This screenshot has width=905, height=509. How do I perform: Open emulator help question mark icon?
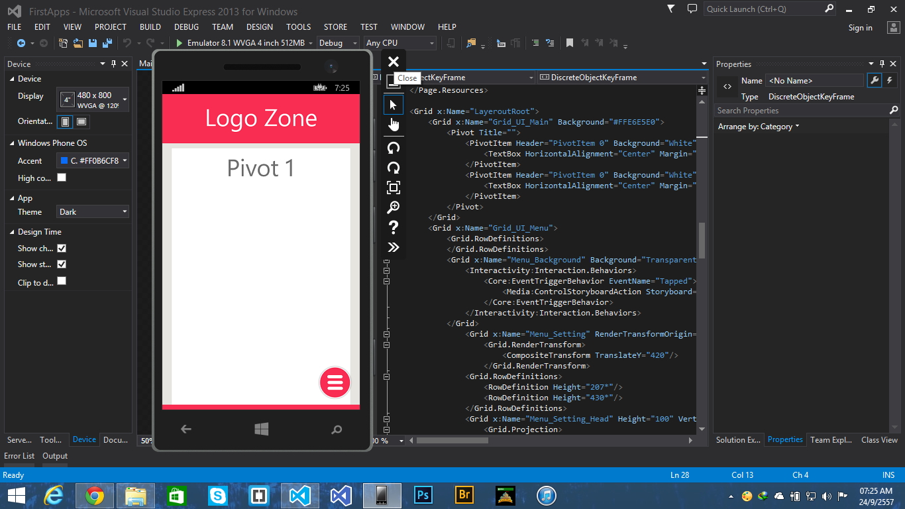pyautogui.click(x=394, y=227)
